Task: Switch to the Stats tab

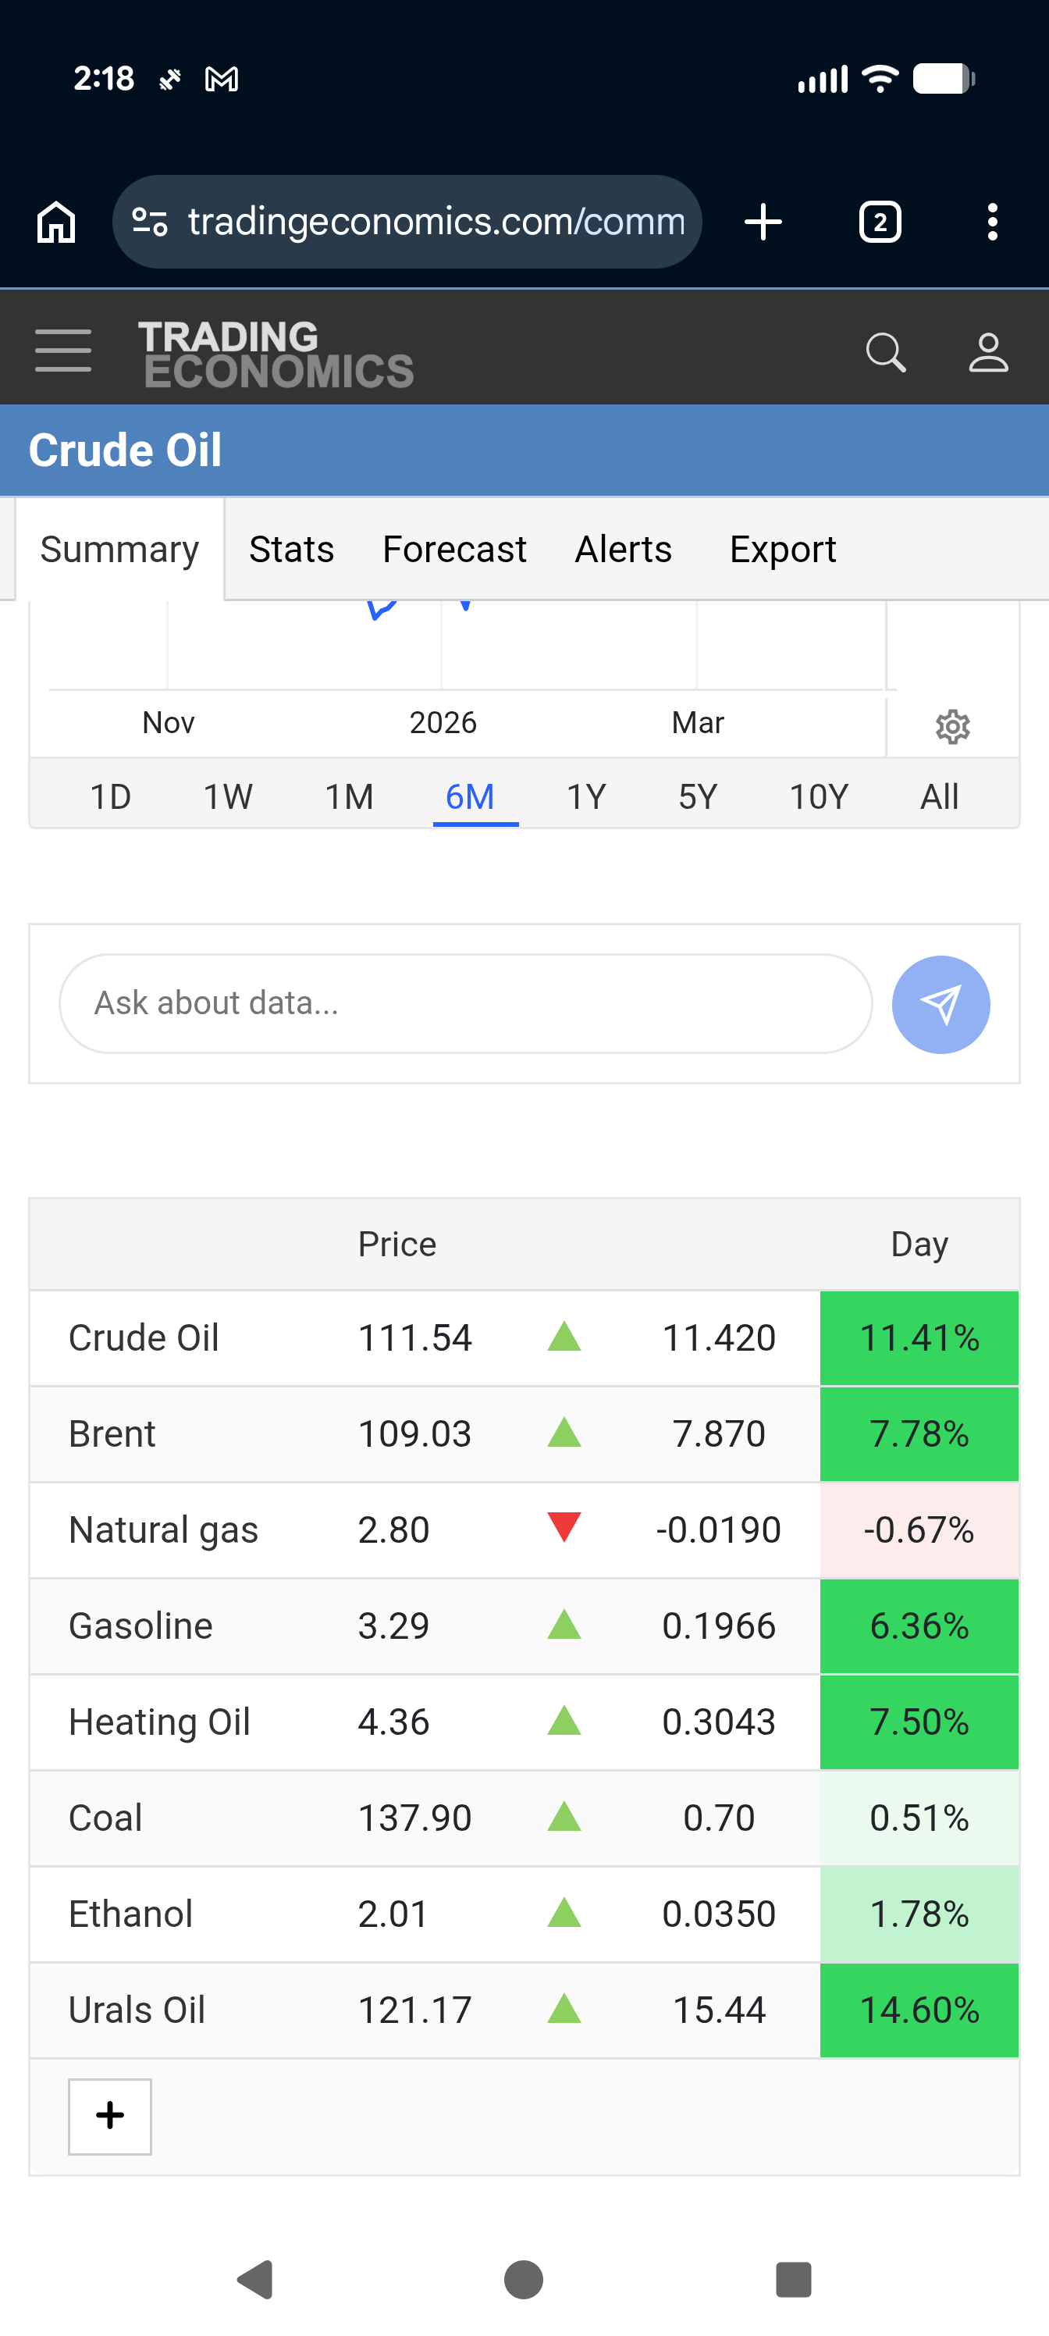Action: (x=291, y=550)
